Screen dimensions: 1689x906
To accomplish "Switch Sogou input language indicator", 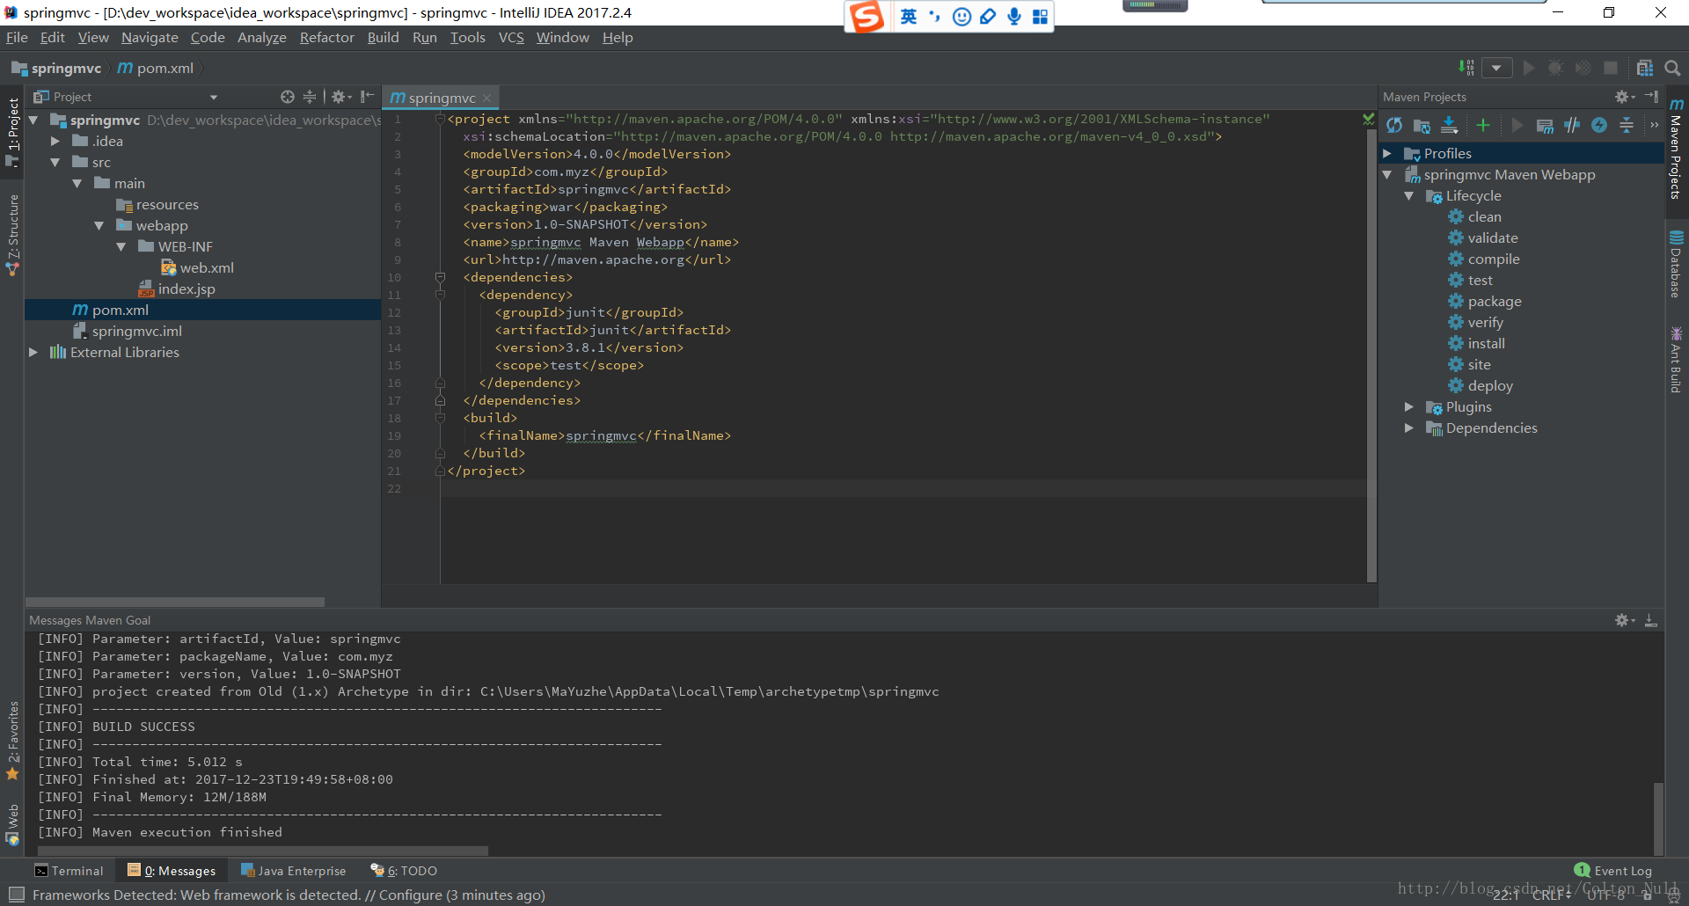I will coord(909,17).
